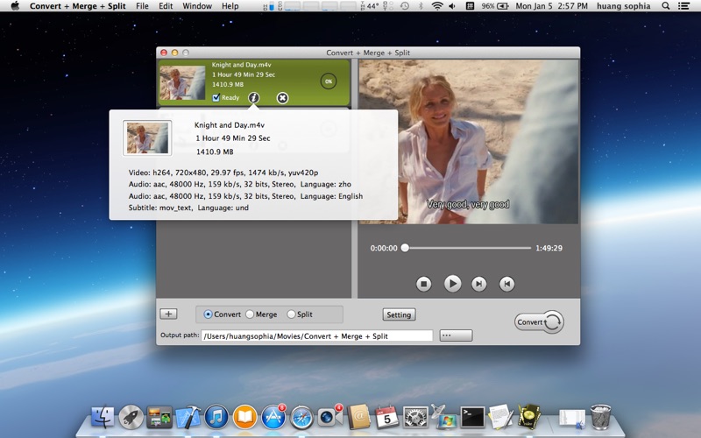This screenshot has height=438, width=701.
Task: Click the 1:49:29 total duration label
Action: (549, 248)
